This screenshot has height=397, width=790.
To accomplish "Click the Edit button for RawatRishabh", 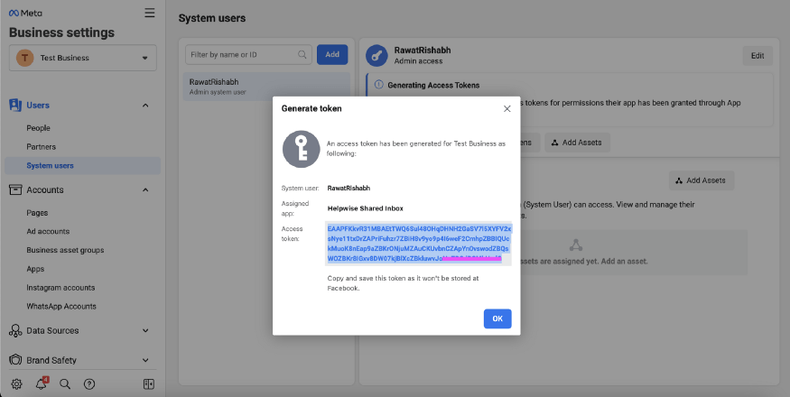I will pyautogui.click(x=757, y=56).
